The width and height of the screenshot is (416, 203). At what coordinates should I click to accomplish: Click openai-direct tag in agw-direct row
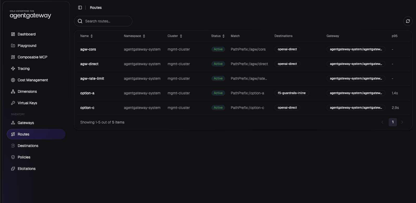(x=287, y=64)
